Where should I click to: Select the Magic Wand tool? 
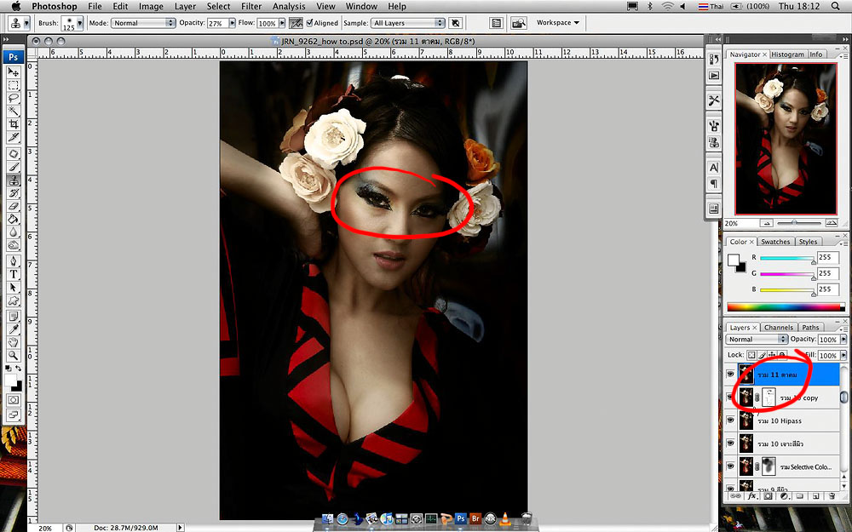[x=13, y=112]
